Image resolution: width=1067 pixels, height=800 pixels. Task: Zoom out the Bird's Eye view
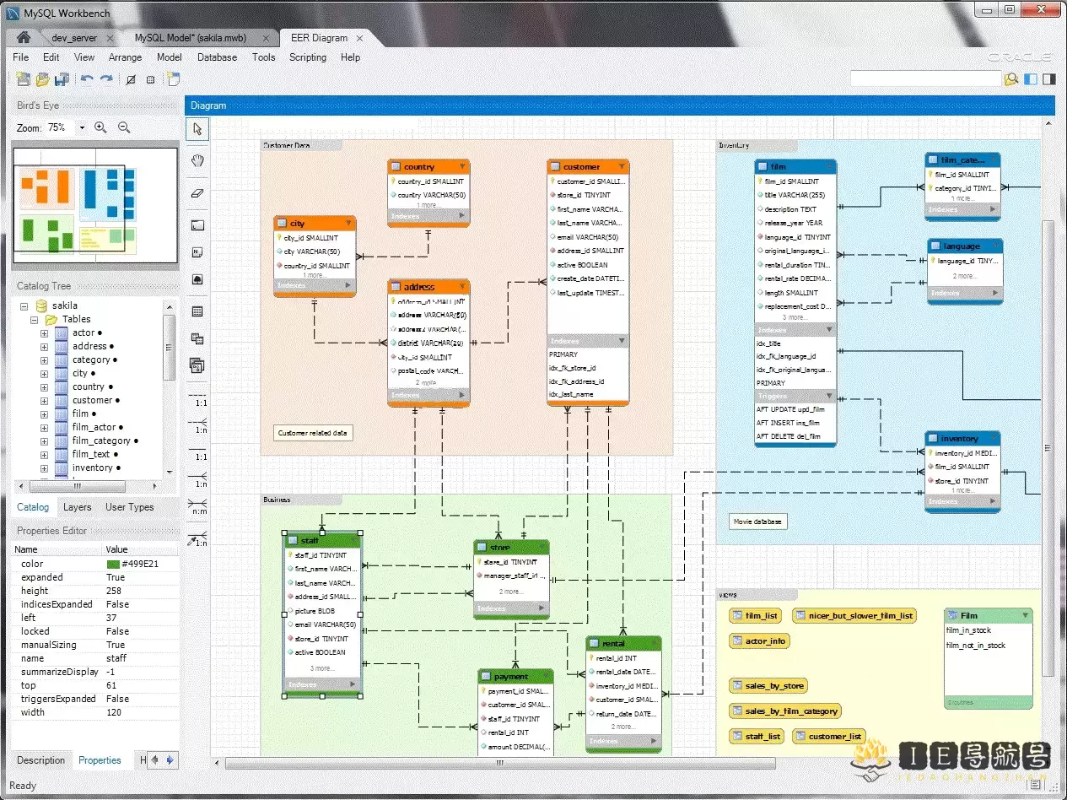124,127
